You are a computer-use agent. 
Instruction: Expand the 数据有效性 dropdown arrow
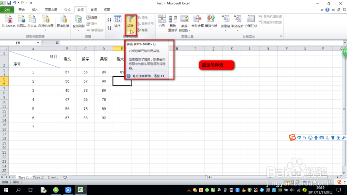pos(190,31)
